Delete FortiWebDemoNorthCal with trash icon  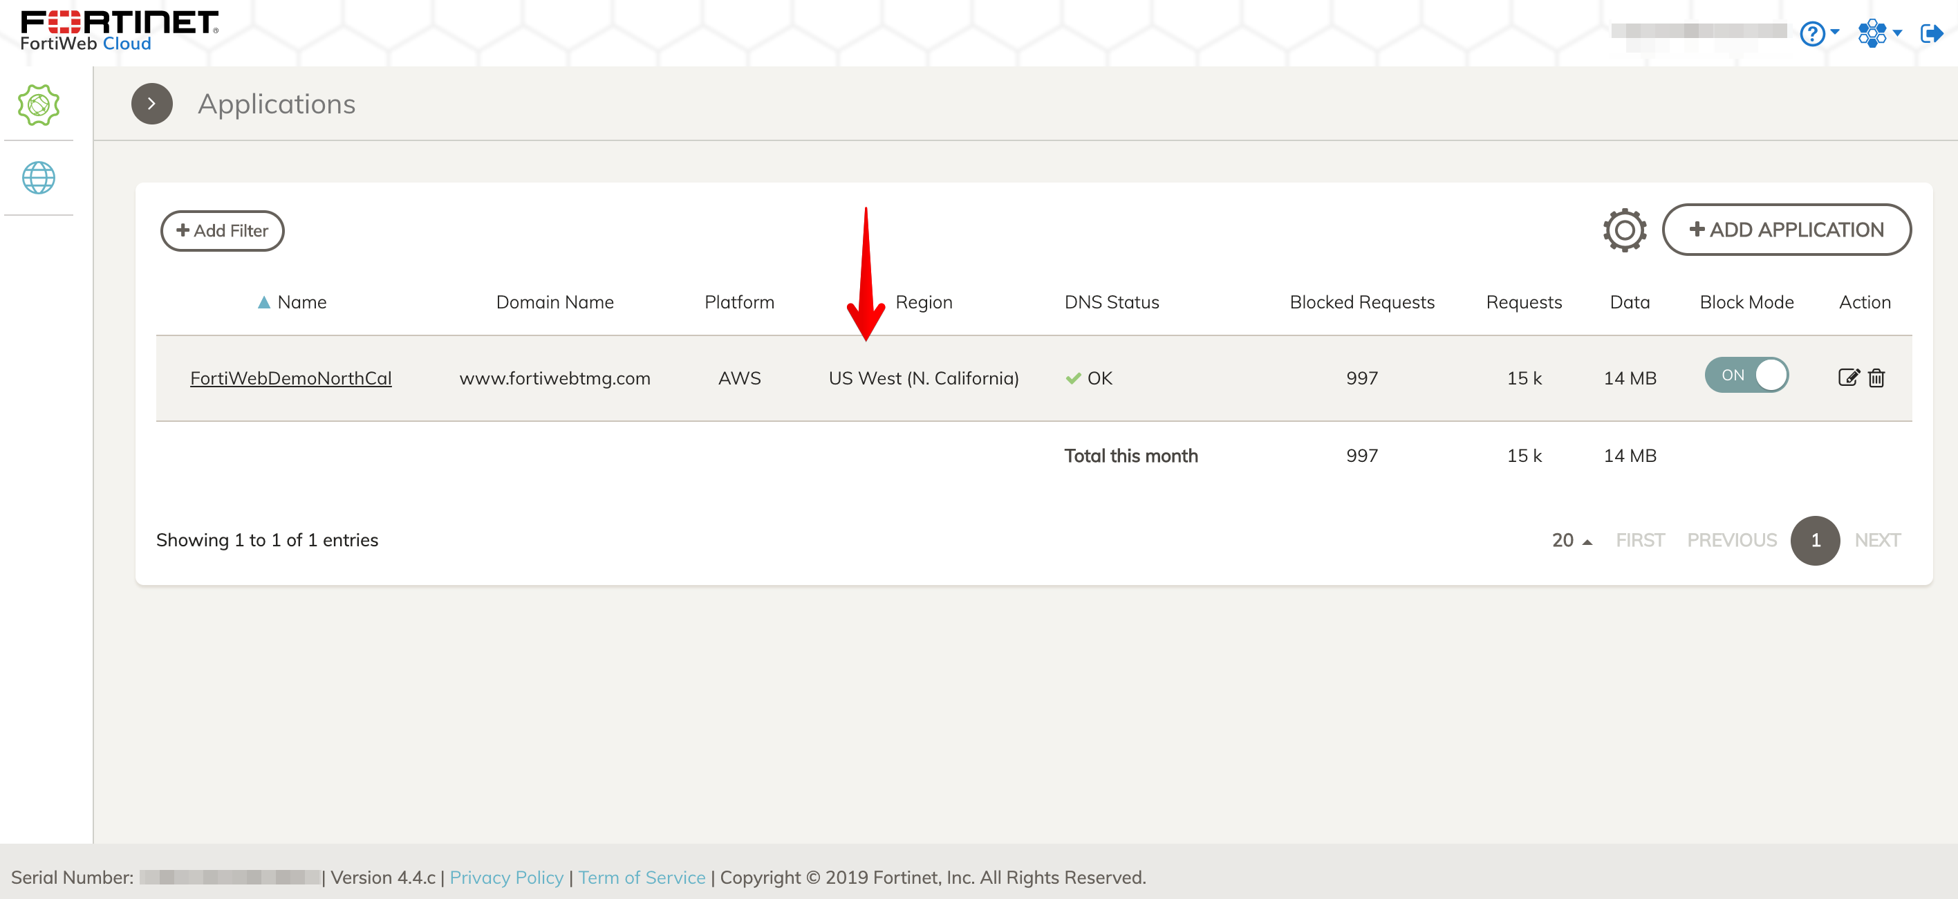[1876, 378]
